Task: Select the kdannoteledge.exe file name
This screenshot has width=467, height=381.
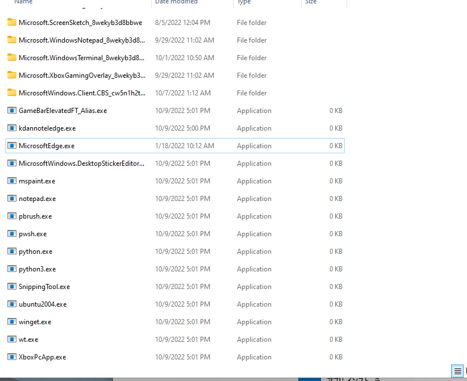Action: tap(47, 128)
